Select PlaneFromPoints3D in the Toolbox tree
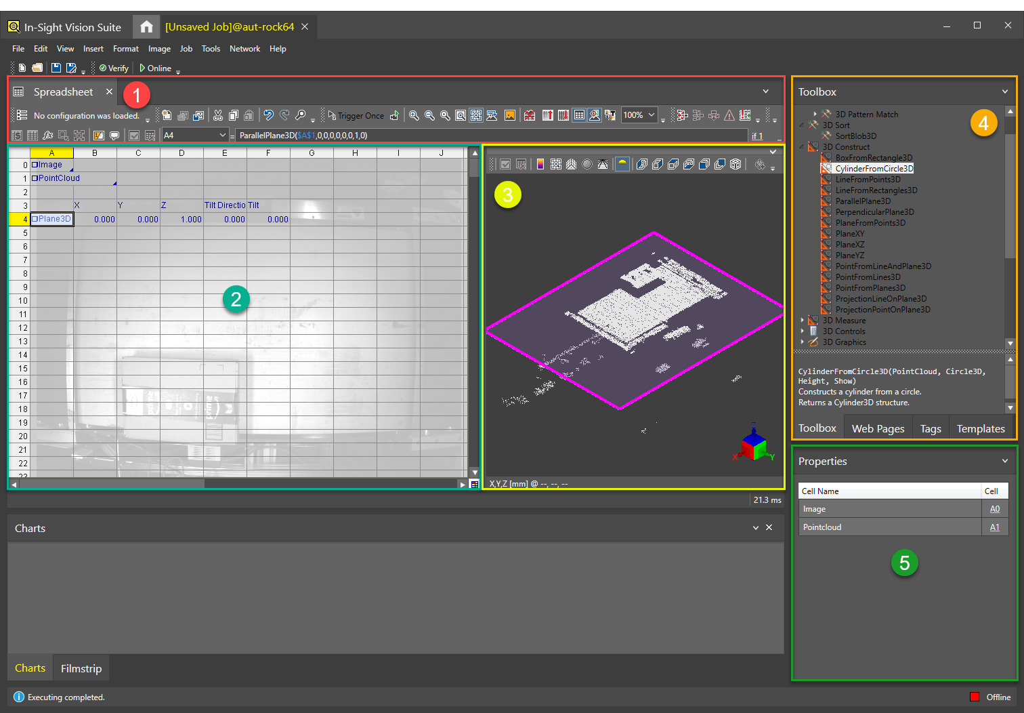Image resolution: width=1024 pixels, height=713 pixels. click(870, 223)
